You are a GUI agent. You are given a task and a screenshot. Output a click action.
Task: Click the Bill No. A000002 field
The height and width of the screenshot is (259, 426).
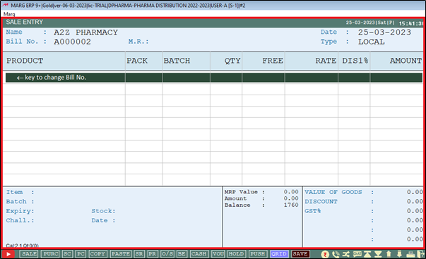coord(72,42)
